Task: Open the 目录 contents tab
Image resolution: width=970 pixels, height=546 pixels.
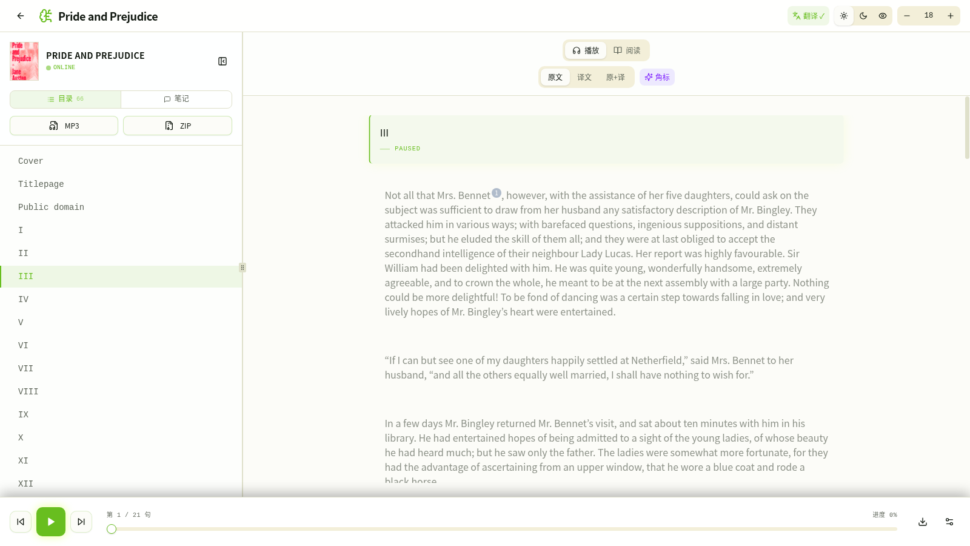Action: point(65,99)
